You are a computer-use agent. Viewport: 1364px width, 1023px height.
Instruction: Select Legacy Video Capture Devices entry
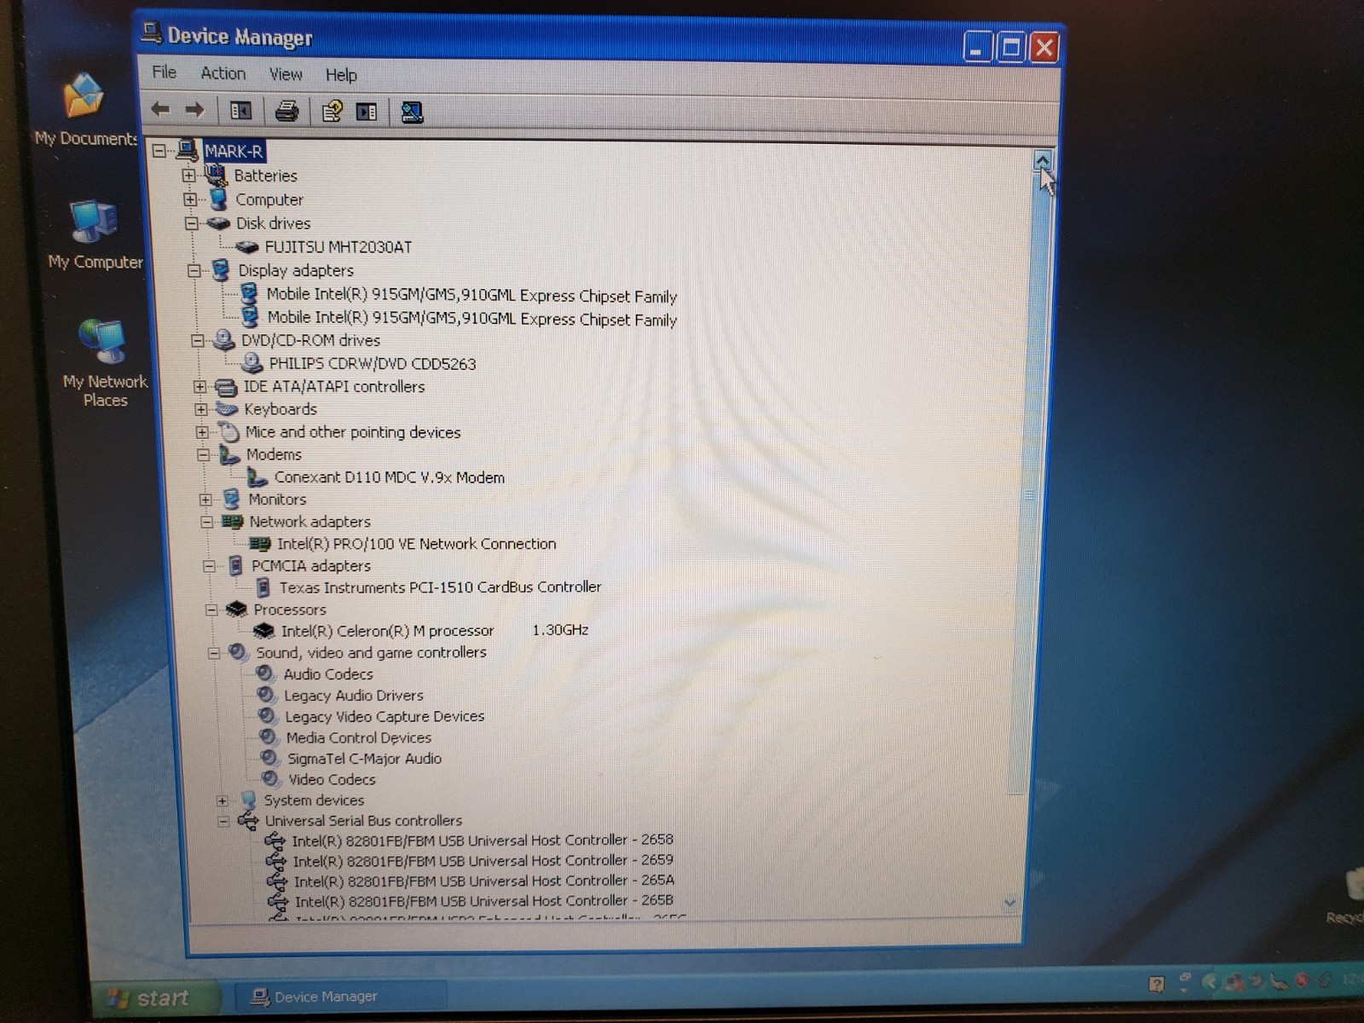pos(384,717)
